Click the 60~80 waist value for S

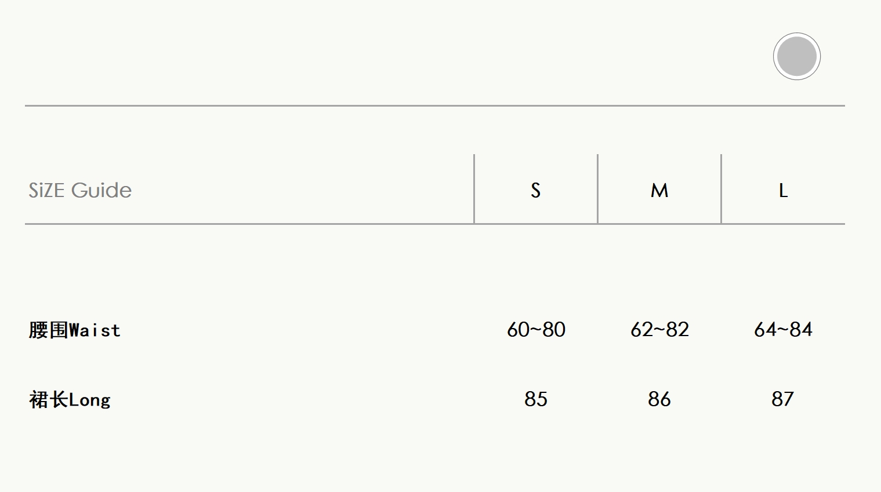pyautogui.click(x=536, y=330)
